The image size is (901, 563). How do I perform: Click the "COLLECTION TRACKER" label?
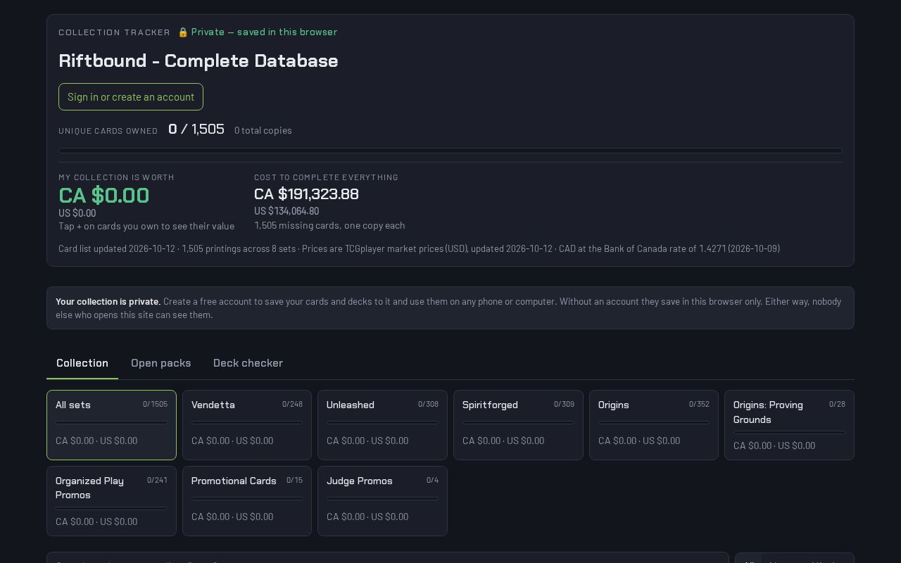114,32
